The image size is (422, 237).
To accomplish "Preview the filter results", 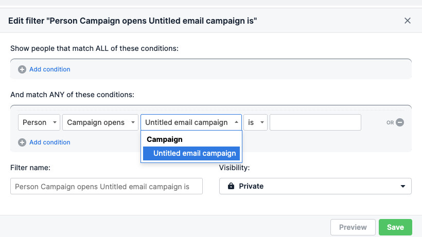I will click(353, 227).
